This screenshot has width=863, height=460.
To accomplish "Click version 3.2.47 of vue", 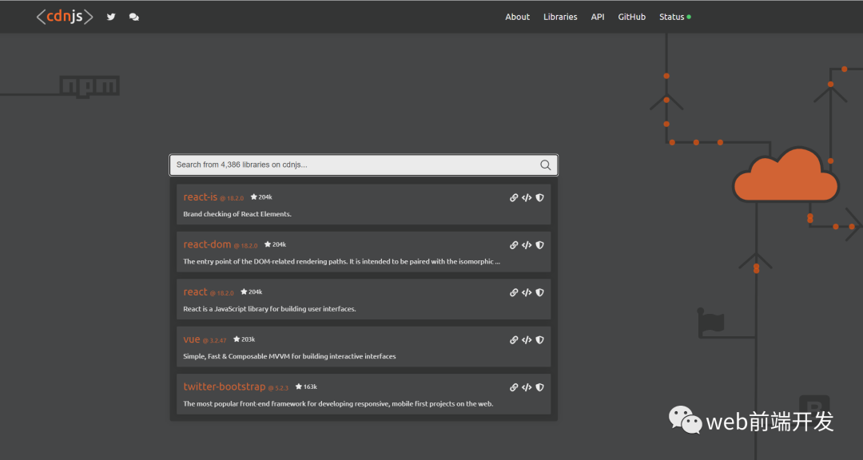I will (215, 340).
